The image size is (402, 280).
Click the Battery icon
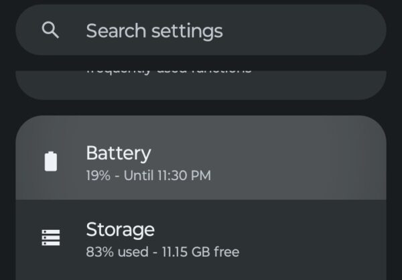pos(51,161)
